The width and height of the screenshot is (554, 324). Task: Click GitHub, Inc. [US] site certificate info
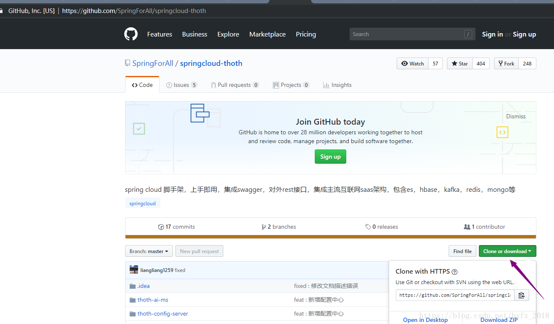[31, 11]
